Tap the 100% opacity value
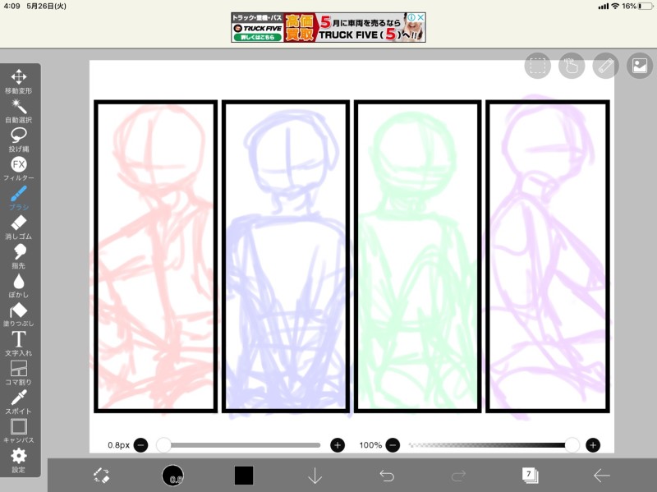 pos(370,445)
